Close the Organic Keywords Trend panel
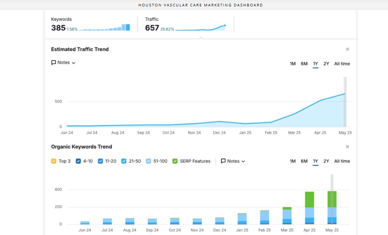 click(347, 147)
